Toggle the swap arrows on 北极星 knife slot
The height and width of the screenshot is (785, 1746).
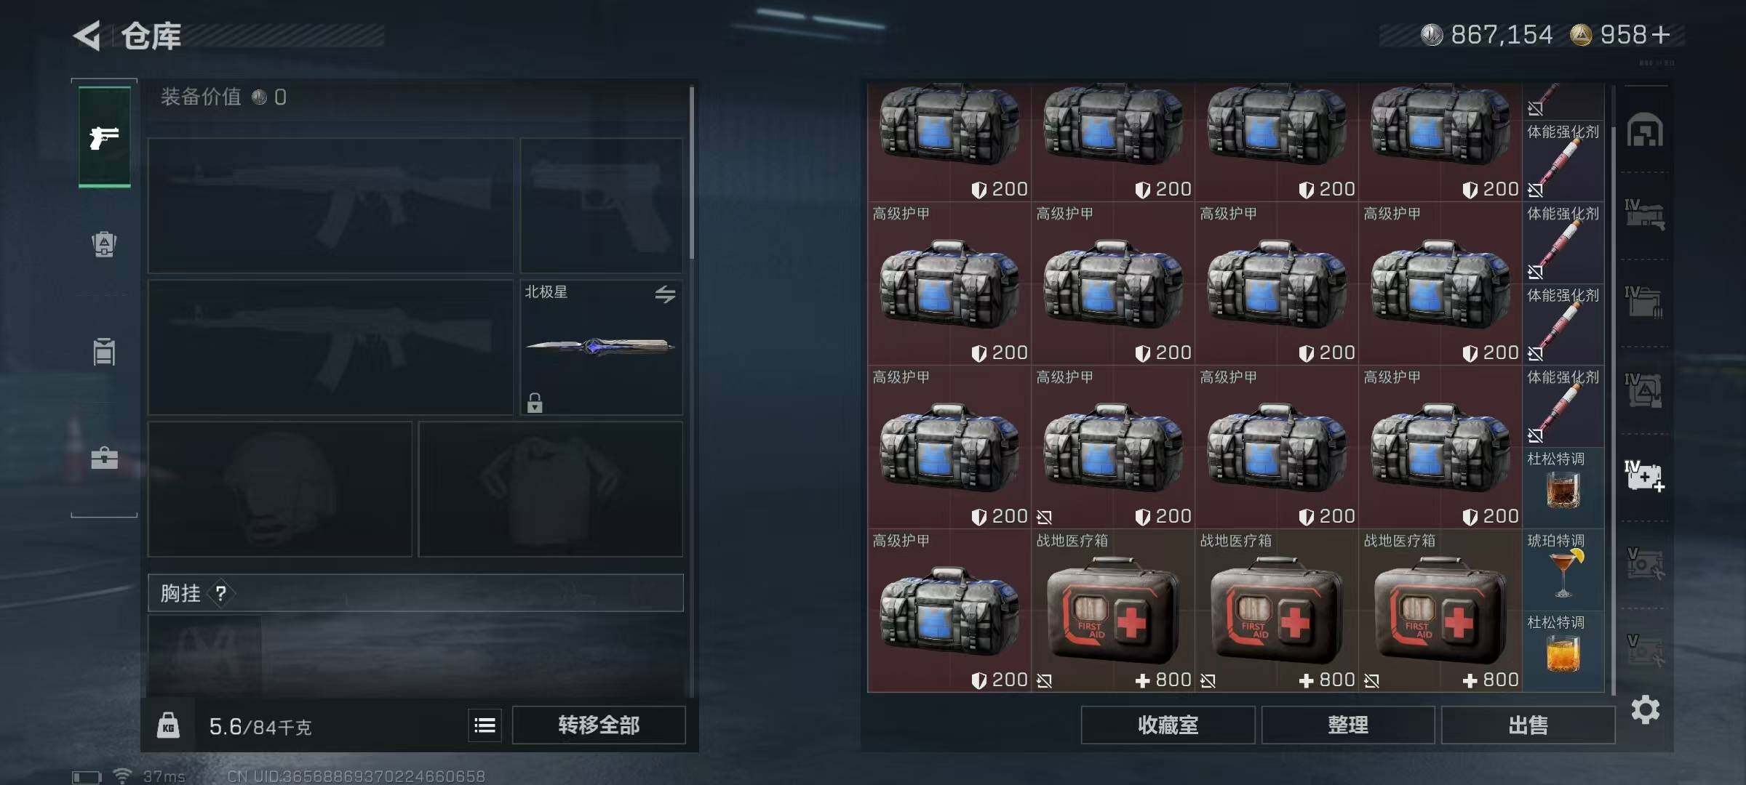click(x=665, y=294)
